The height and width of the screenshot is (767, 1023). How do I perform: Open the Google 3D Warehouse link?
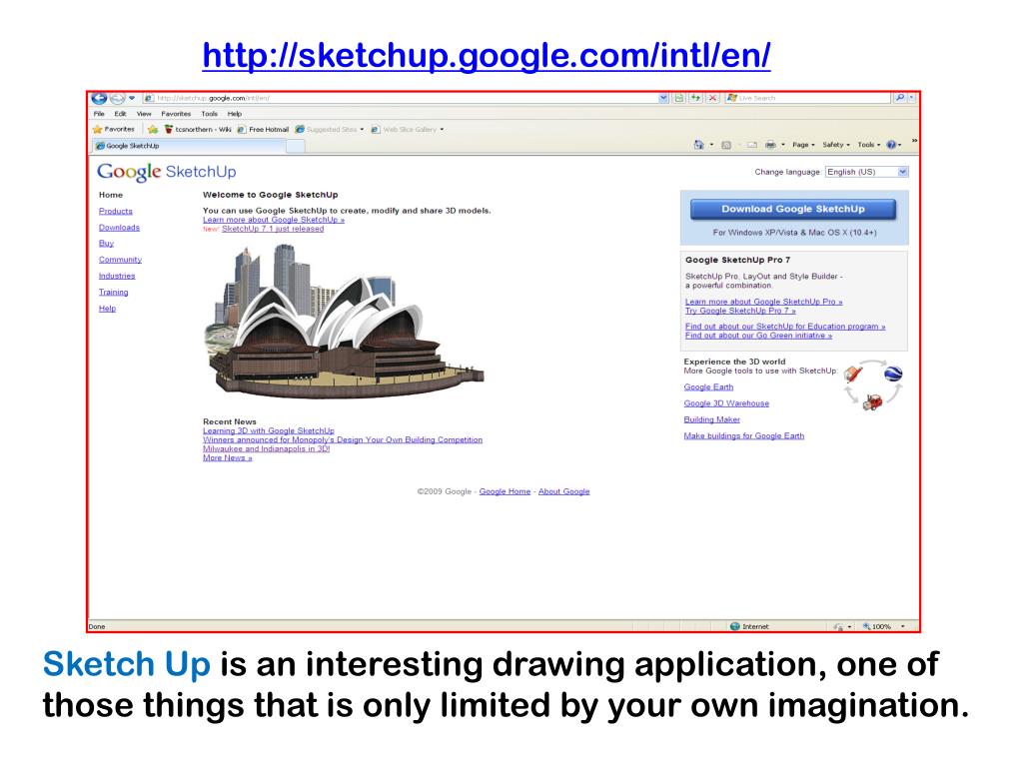pyautogui.click(x=726, y=403)
